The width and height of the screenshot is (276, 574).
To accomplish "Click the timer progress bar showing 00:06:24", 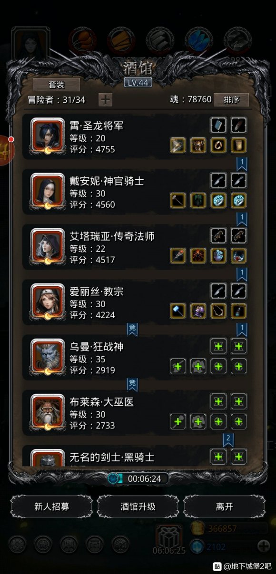I will coord(138,478).
